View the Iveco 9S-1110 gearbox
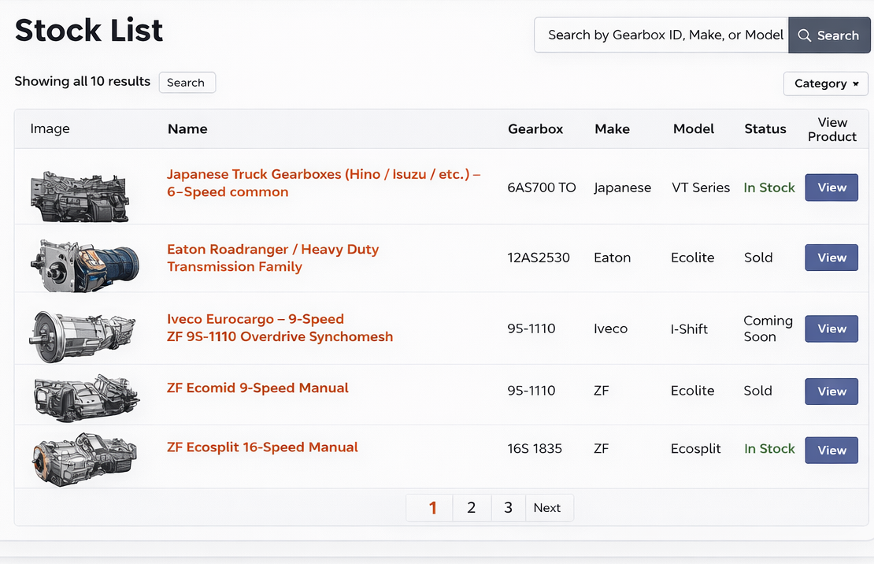Image resolution: width=874 pixels, height=564 pixels. tap(831, 328)
